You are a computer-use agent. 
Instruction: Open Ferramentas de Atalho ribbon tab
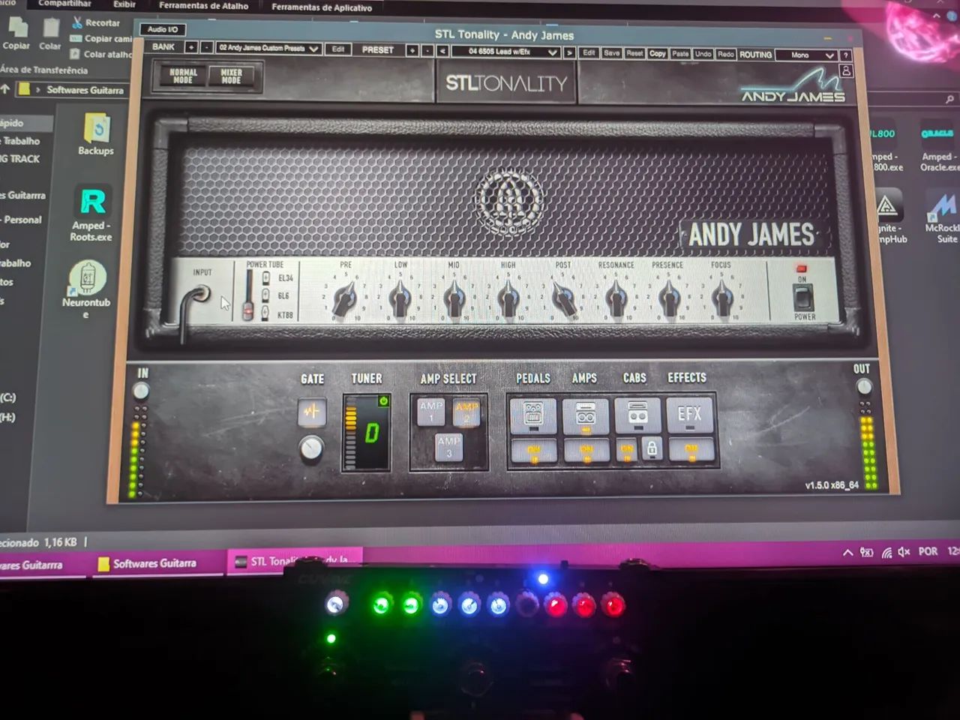click(x=203, y=5)
